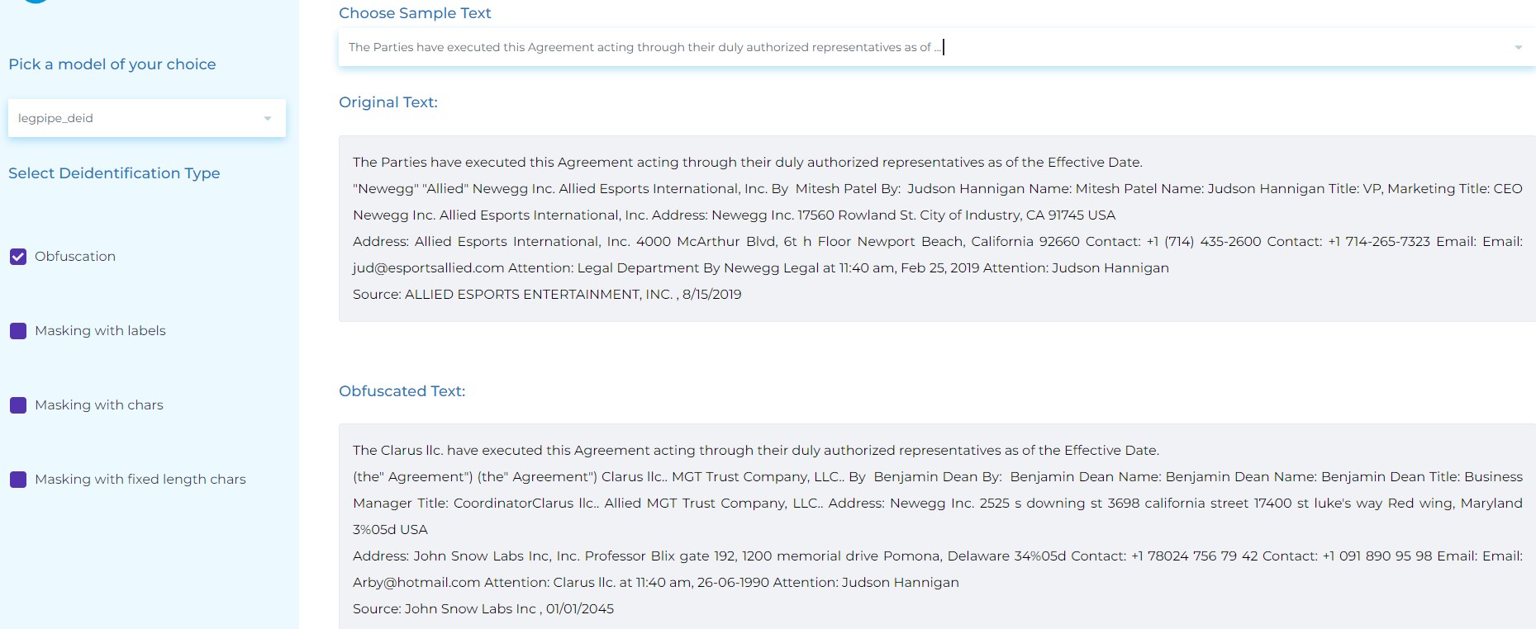Image resolution: width=1536 pixels, height=629 pixels.
Task: Click the Select Deidentification Type label
Action: 114,173
